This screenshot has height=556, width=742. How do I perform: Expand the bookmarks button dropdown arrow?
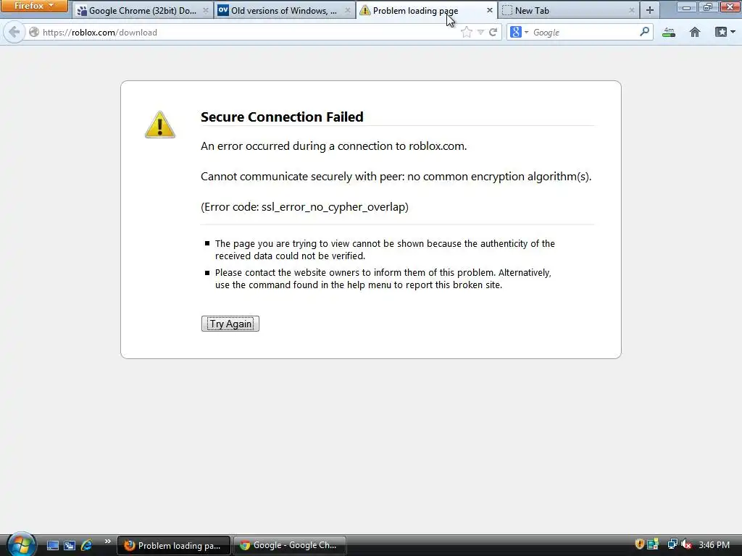coord(733,32)
